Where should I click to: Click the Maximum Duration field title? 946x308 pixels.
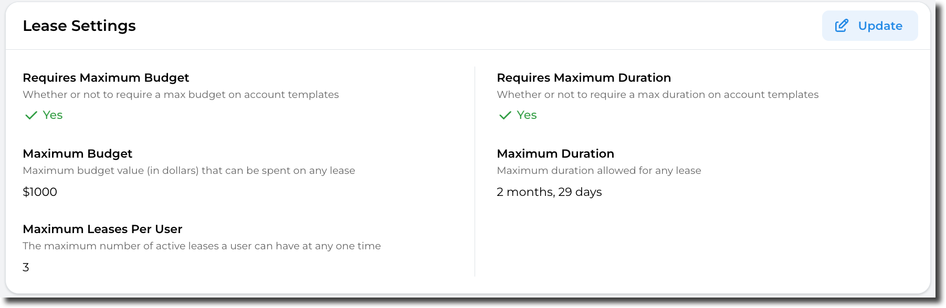[555, 153]
